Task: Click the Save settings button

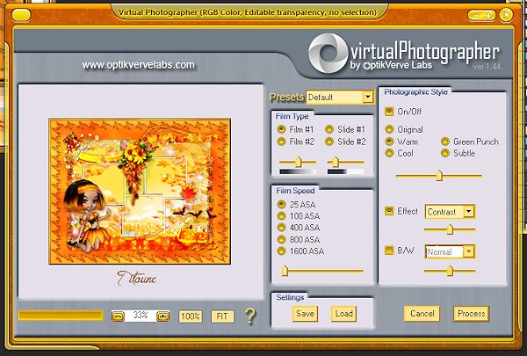Action: [x=305, y=314]
